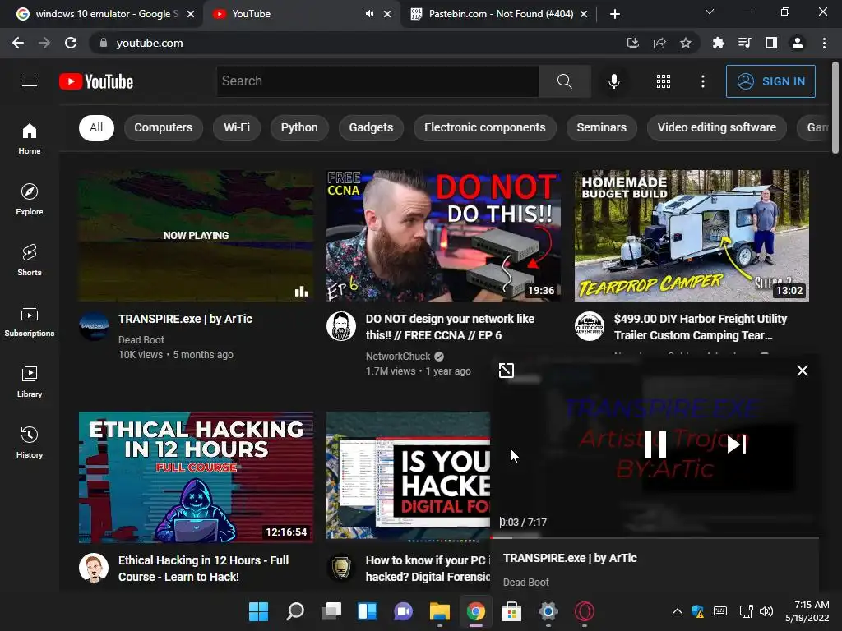Click the miniplayer progress bar
The image size is (842, 631).
655,537
